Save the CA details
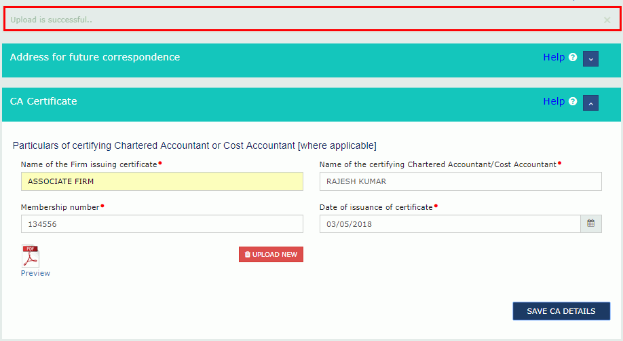623x341 pixels. point(561,311)
